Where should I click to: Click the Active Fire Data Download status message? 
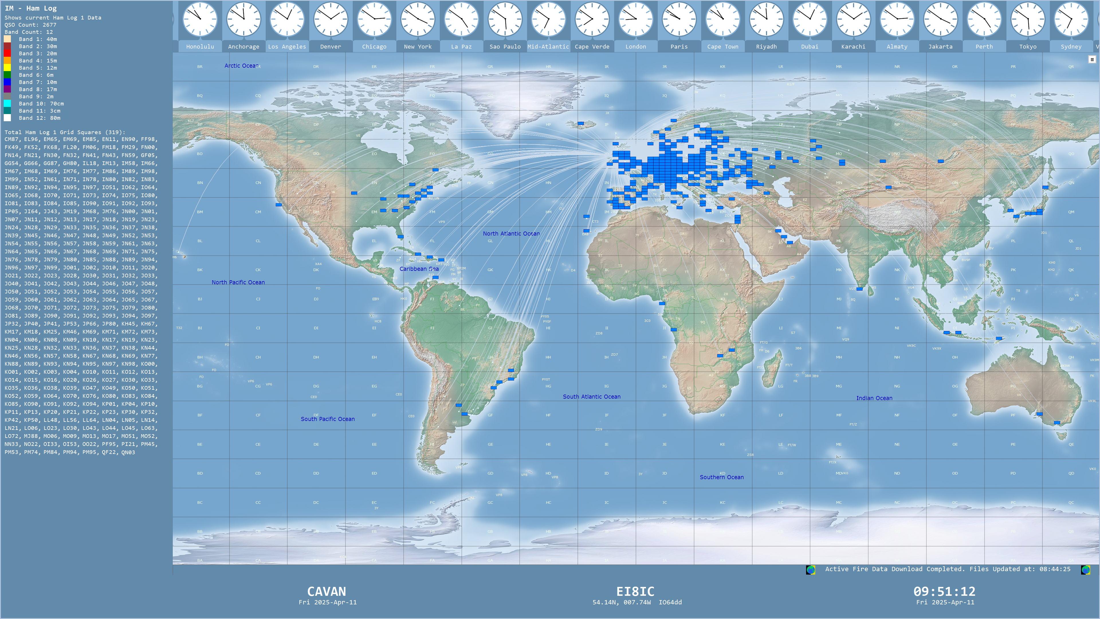[948, 569]
